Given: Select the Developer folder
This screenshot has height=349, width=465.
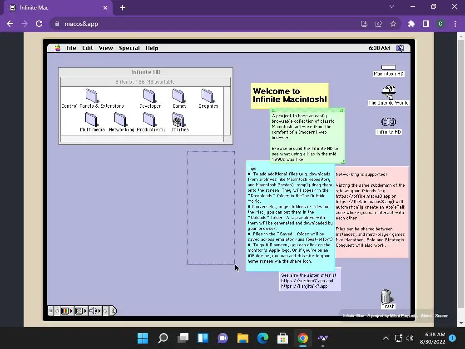Looking at the screenshot, I should click(150, 99).
